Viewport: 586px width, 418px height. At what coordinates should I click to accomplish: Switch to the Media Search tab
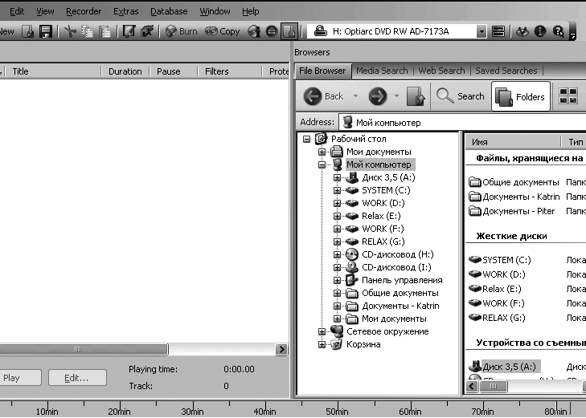tap(382, 71)
